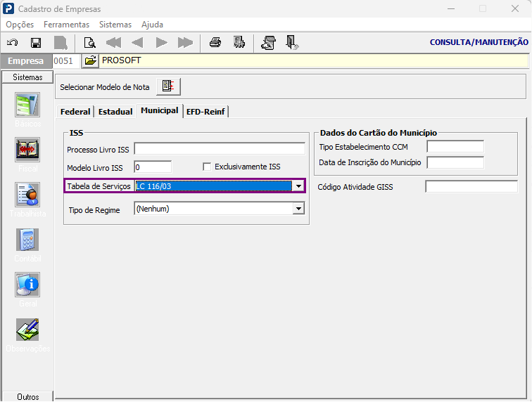
Task: Minimize the Cadastro de Empresas window
Action: click(451, 8)
